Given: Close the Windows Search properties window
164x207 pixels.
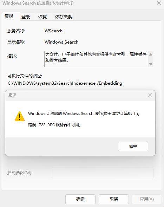Looking at the screenshot, I should [x=159, y=3].
